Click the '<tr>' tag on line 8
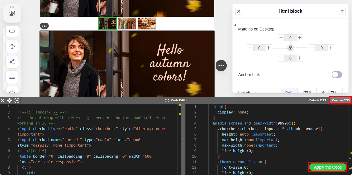Image resolution: width=352 pixels, height=175 pixels. click(x=26, y=167)
